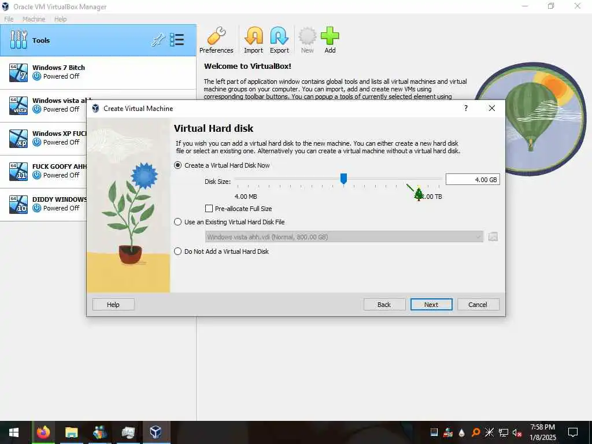Click the disk size 4.00 GB field
The image size is (592, 444).
point(473,180)
